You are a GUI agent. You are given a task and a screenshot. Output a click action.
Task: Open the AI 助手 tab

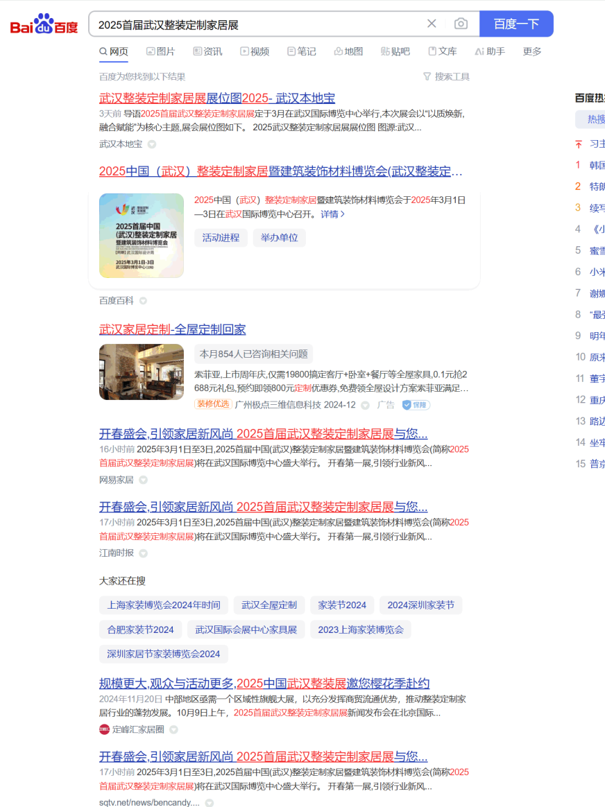pos(490,51)
